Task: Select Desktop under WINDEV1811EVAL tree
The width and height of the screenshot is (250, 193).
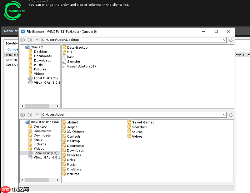Action: point(37,127)
